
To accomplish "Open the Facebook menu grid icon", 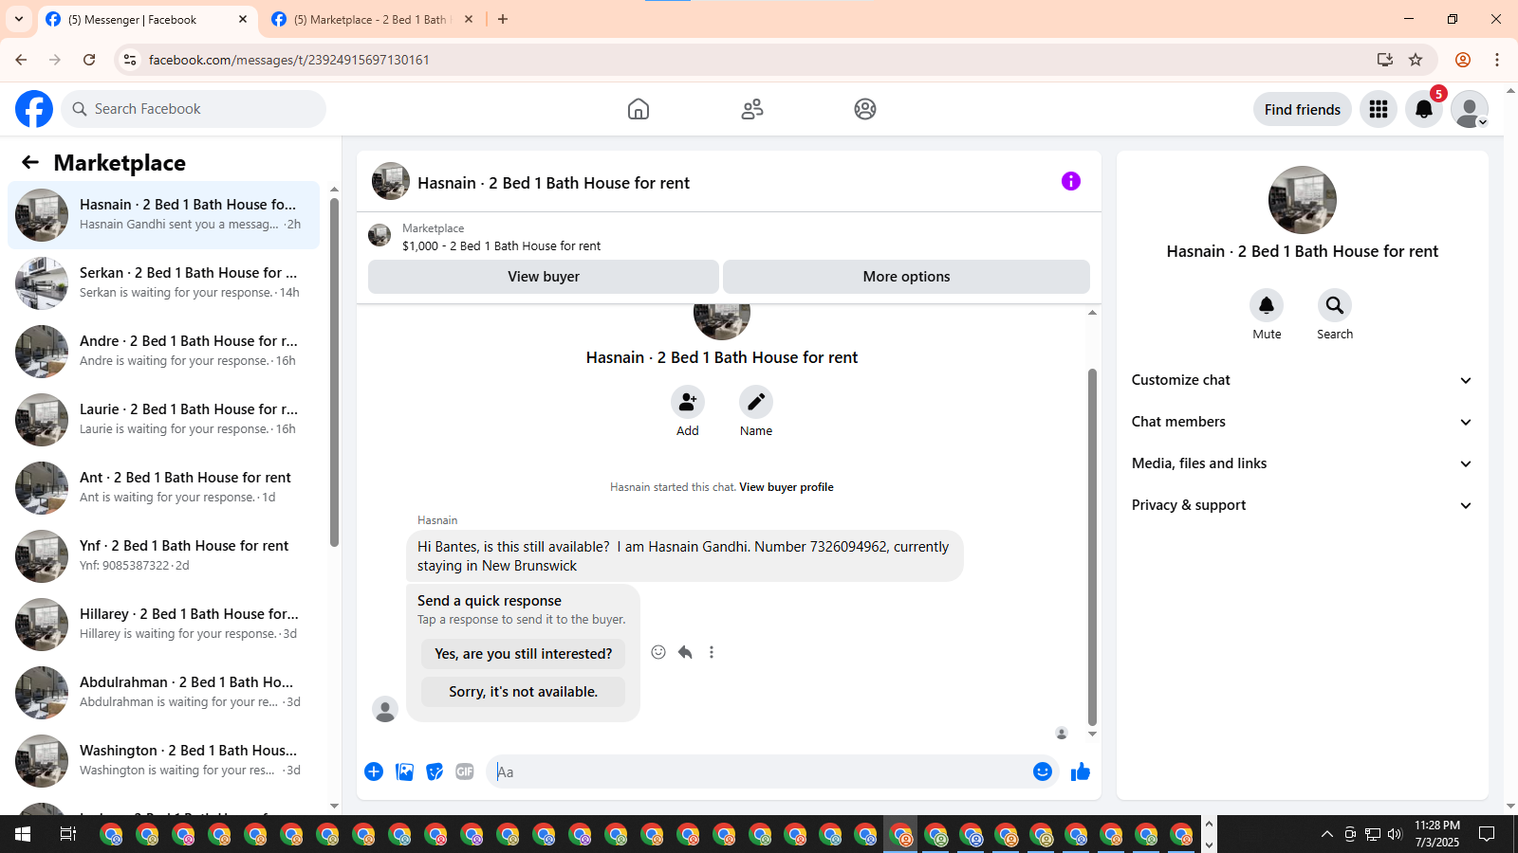I will coord(1379,109).
